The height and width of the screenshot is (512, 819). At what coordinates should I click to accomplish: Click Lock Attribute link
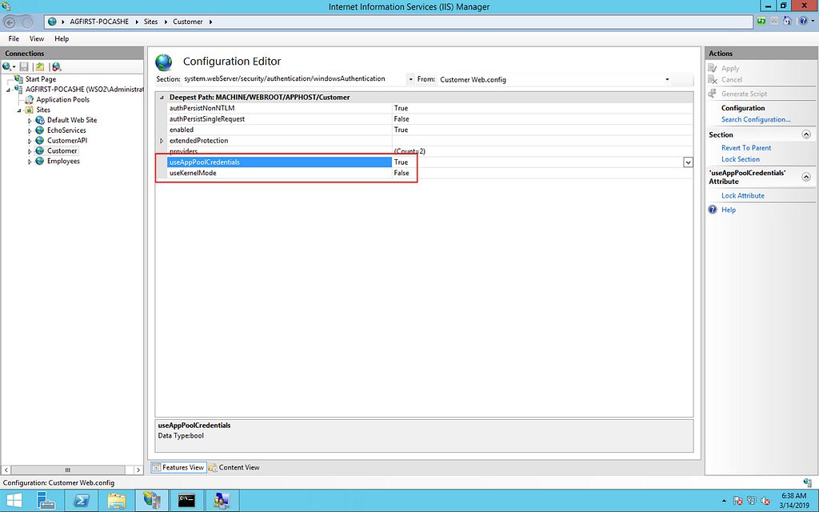(743, 196)
